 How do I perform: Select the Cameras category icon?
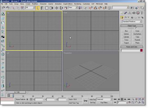[x=132, y=17]
